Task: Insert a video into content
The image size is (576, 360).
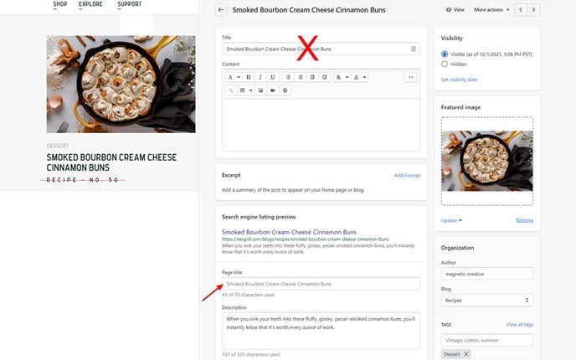Action: (273, 90)
